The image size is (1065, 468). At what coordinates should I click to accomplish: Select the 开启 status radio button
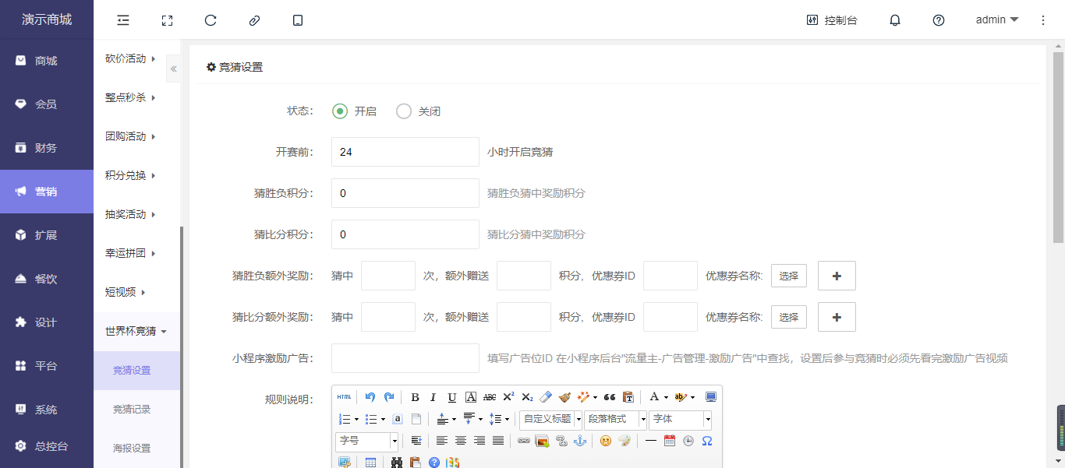(x=339, y=111)
